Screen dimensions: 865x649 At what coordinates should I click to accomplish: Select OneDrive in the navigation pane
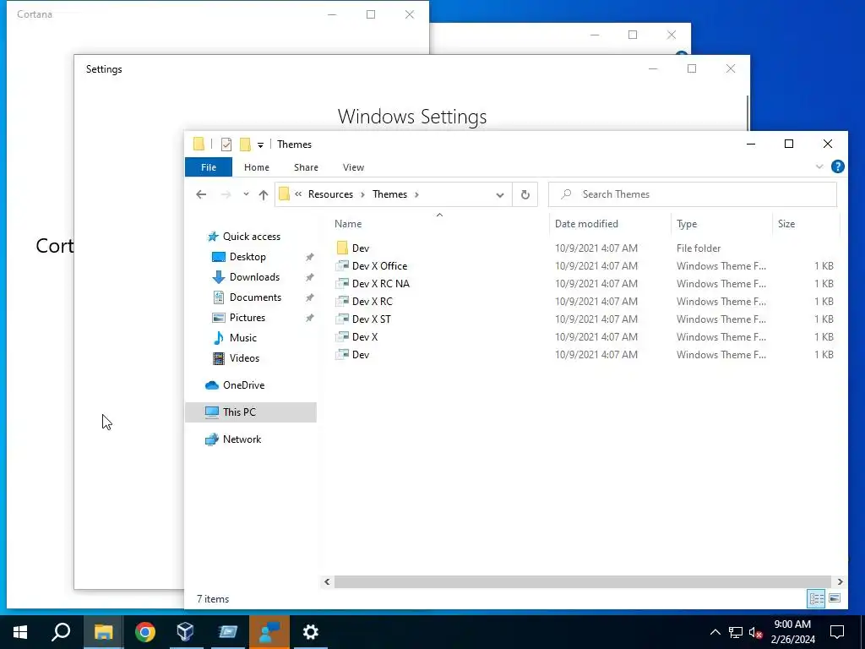click(243, 385)
